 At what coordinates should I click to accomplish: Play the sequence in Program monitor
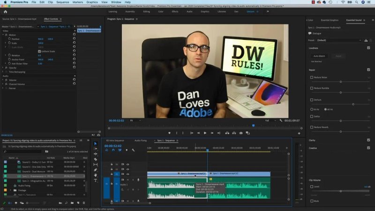[205, 133]
